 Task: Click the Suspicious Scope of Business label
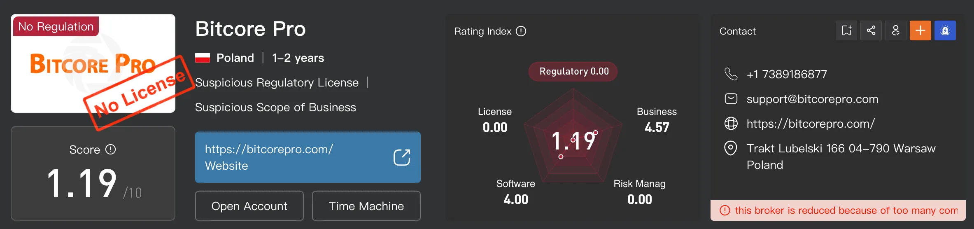(275, 107)
